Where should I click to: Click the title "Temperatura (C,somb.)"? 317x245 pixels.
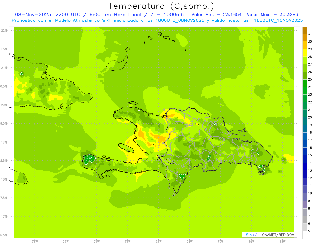[161, 6]
